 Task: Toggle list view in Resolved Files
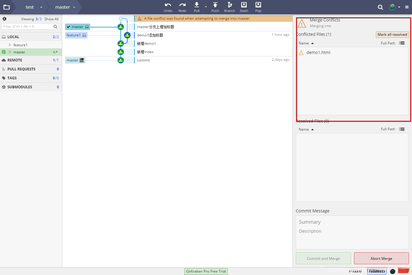tap(402, 129)
